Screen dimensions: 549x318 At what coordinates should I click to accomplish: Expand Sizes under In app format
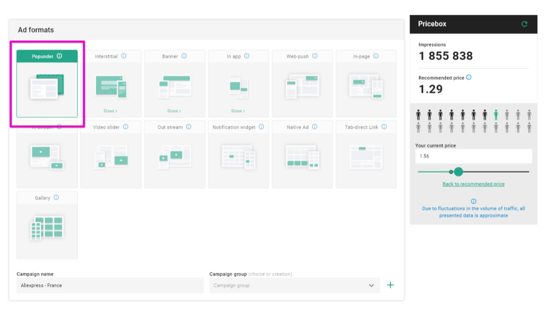238,111
